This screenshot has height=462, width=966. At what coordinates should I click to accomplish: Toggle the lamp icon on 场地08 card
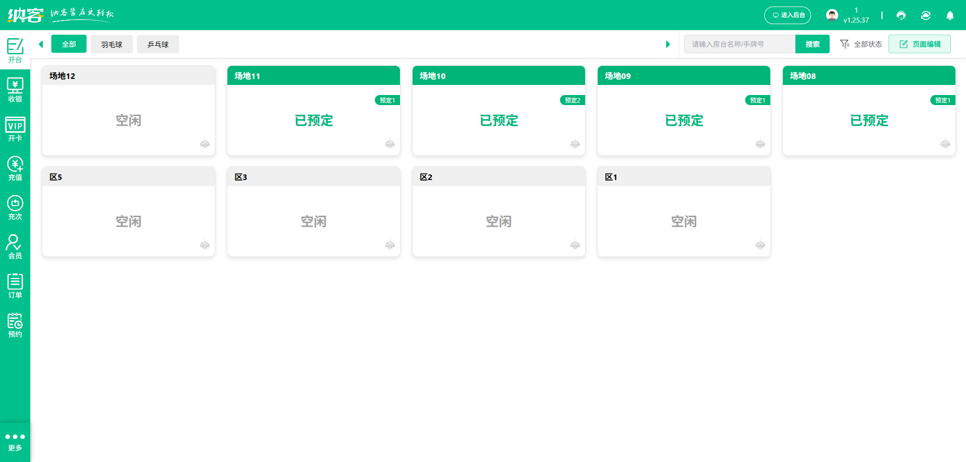(x=945, y=144)
